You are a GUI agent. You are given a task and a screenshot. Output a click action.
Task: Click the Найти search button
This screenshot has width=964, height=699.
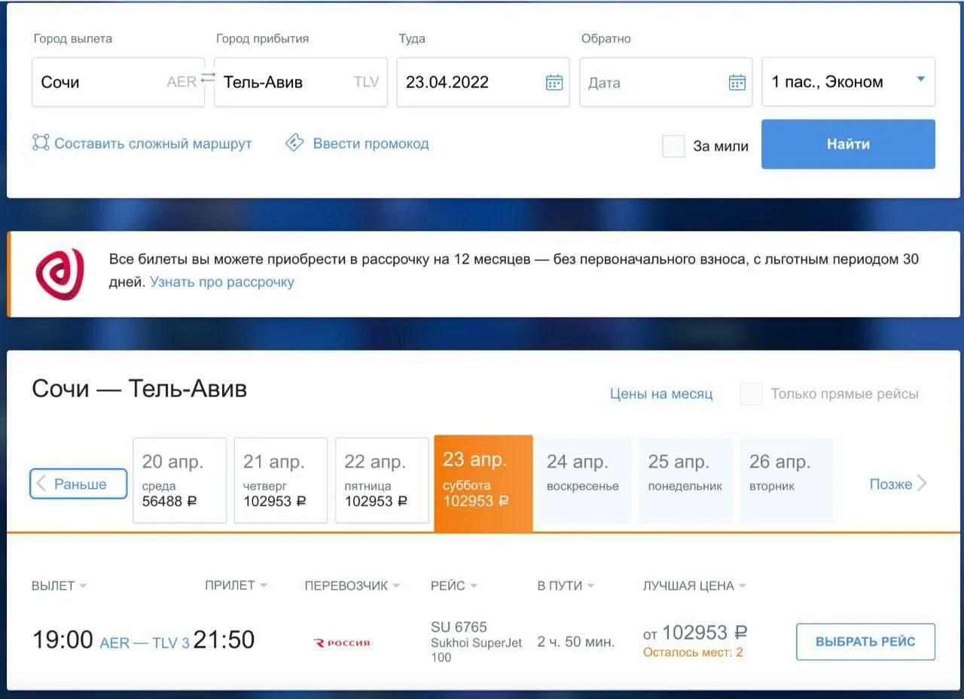(x=848, y=144)
